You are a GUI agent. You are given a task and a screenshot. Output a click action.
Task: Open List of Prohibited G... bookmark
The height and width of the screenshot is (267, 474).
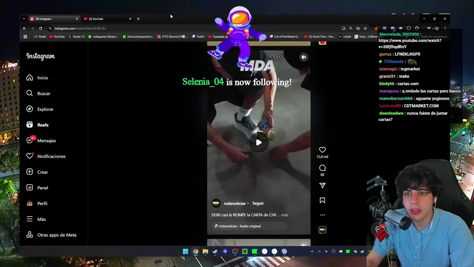(x=284, y=37)
